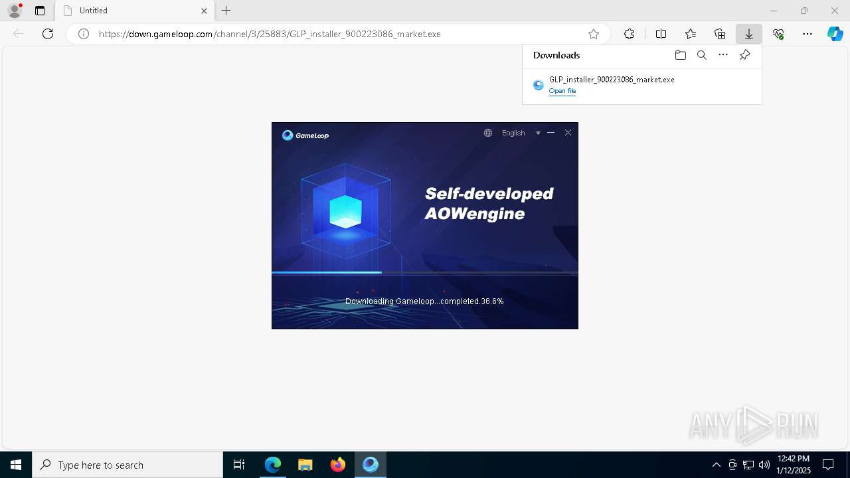Open the network status tray icon
This screenshot has width=850, height=478.
[x=748, y=465]
